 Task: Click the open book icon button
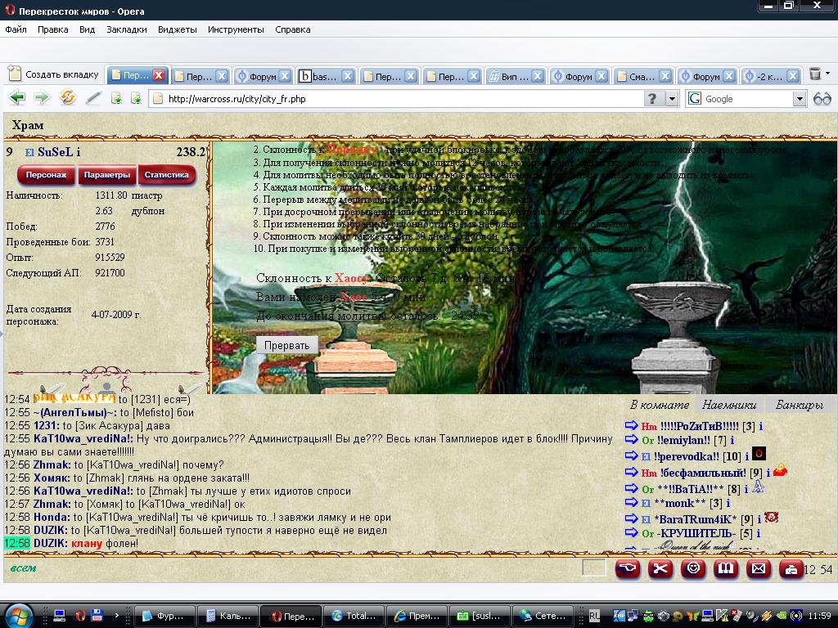[726, 569]
